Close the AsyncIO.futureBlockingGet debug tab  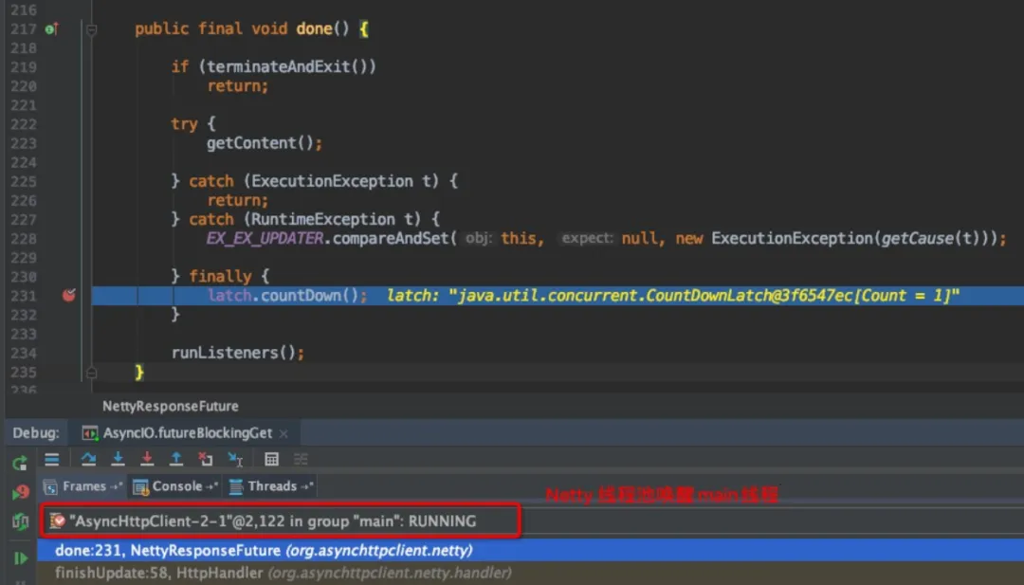coord(283,433)
